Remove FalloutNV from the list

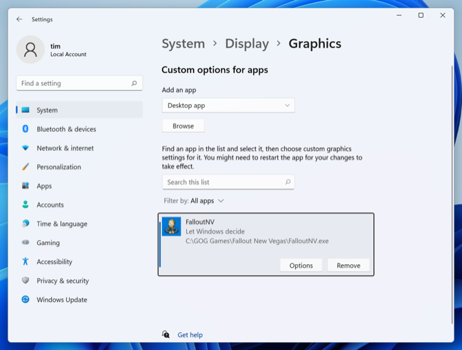click(x=348, y=266)
